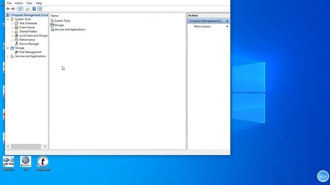The image size is (330, 185).
Task: Select Event Viewer in the tree
Action: pos(27,27)
